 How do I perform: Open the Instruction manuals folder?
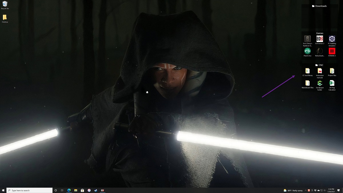[320, 73]
